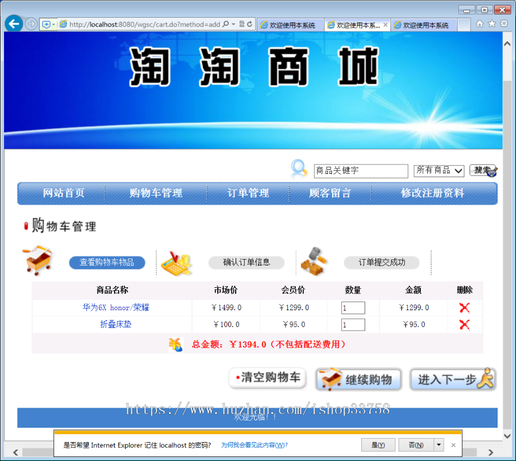Screen dimensions: 516x461
Task: Click the quantity input field for 折叠床垫
Action: (353, 325)
